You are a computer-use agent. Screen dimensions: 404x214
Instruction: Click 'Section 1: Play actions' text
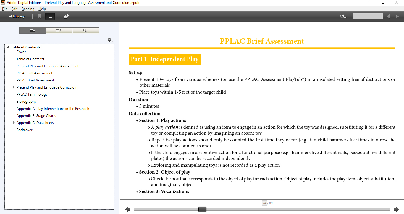click(x=163, y=120)
